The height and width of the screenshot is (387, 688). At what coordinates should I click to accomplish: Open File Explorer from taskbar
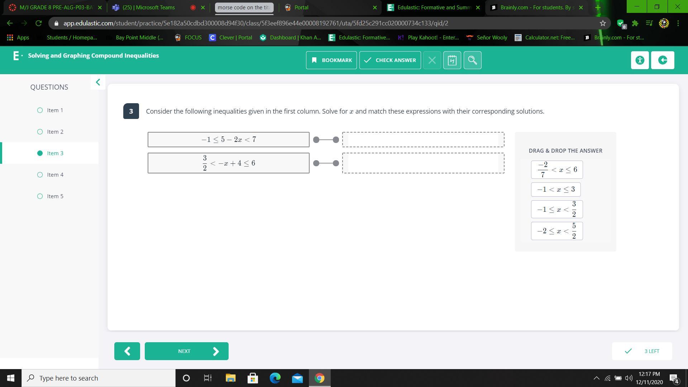tap(230, 378)
